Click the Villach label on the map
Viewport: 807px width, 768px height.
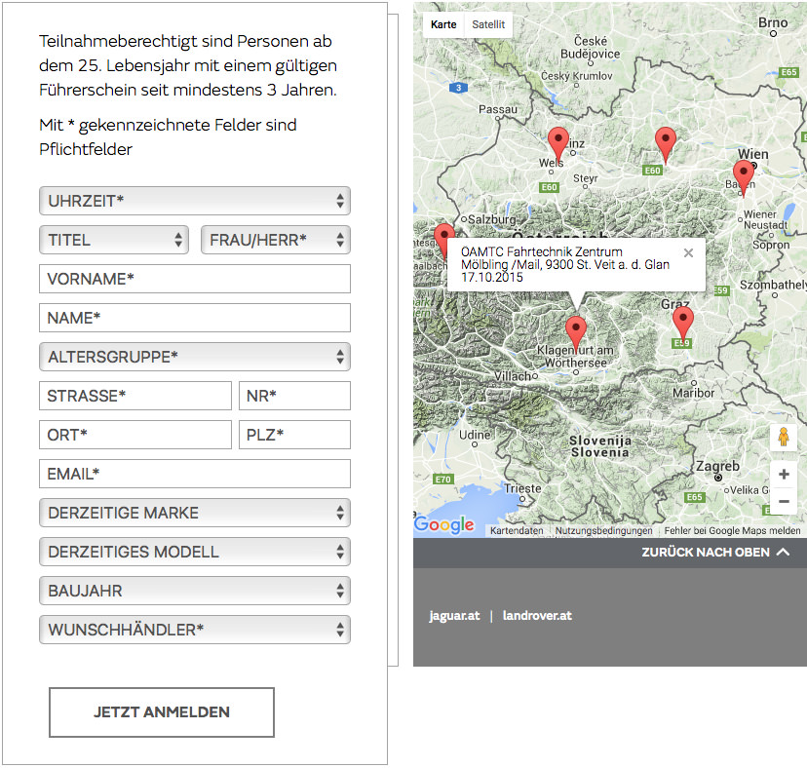click(513, 377)
